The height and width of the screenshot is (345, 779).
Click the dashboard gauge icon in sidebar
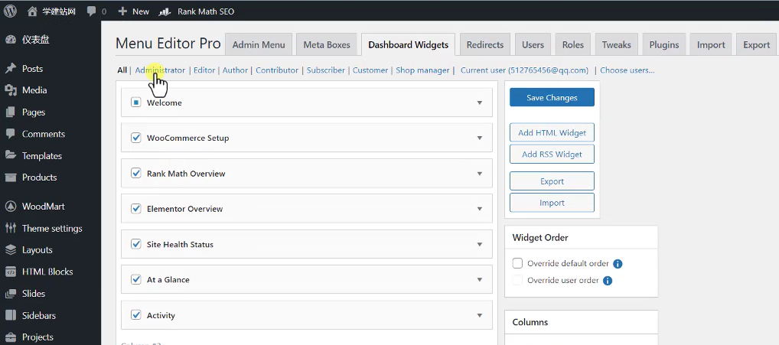(11, 41)
